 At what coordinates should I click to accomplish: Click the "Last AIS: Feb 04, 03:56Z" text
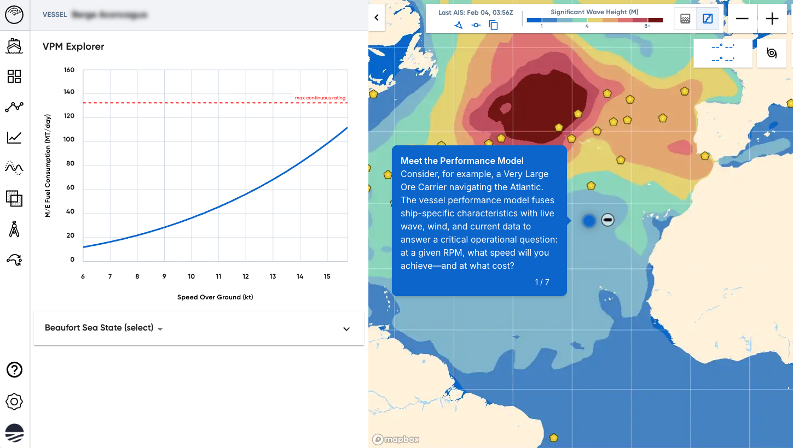[x=476, y=12]
